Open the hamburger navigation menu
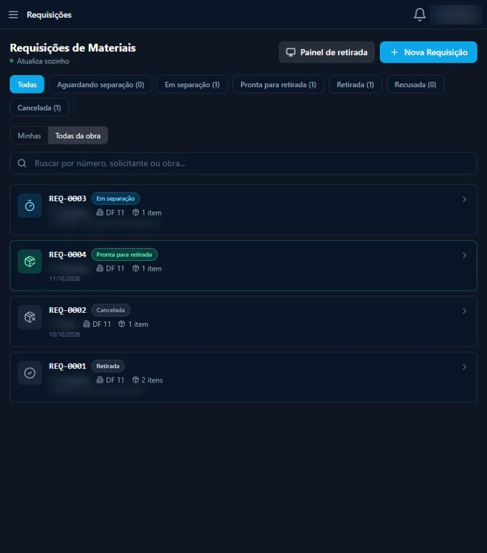487x553 pixels. point(13,15)
